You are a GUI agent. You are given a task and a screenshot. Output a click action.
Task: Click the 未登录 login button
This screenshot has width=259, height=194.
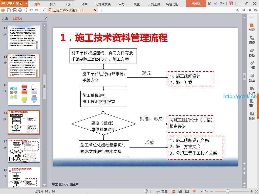click(196, 4)
